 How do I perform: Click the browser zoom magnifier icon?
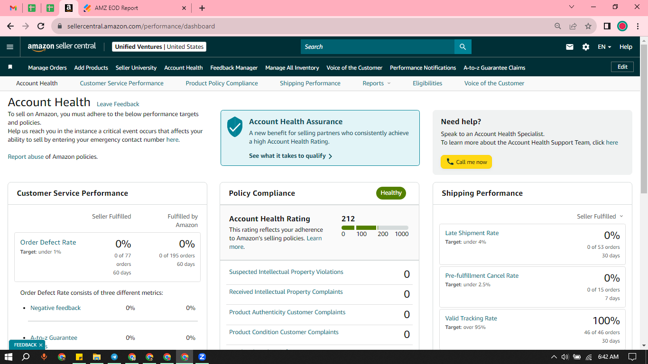558,26
